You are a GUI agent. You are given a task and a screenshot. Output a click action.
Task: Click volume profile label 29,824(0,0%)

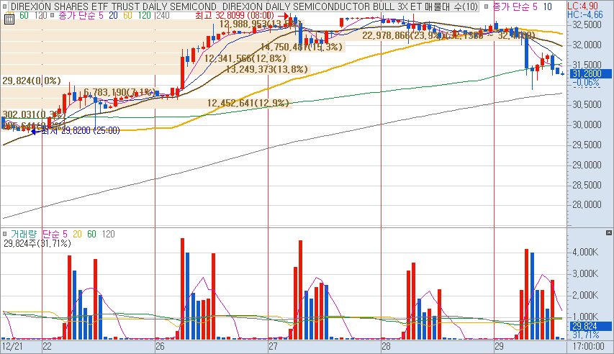tap(32, 81)
